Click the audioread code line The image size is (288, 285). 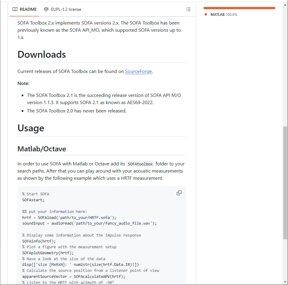coord(89,223)
